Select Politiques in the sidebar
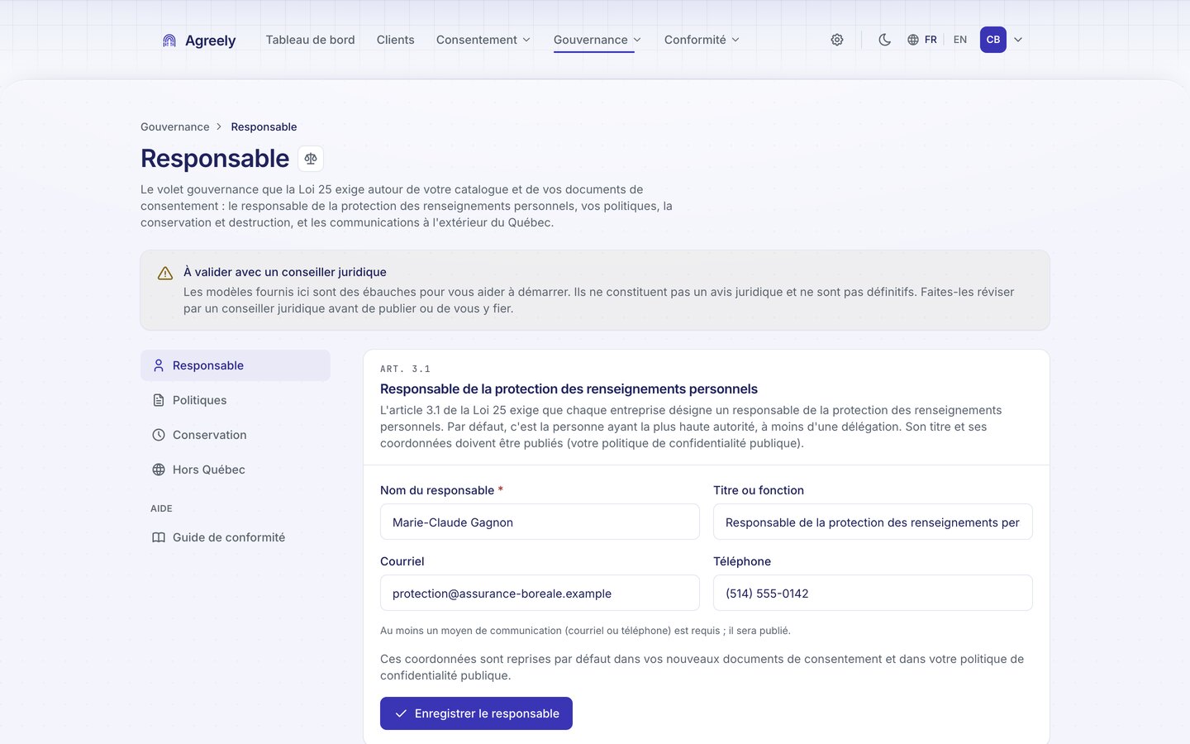The image size is (1190, 744). click(236, 400)
